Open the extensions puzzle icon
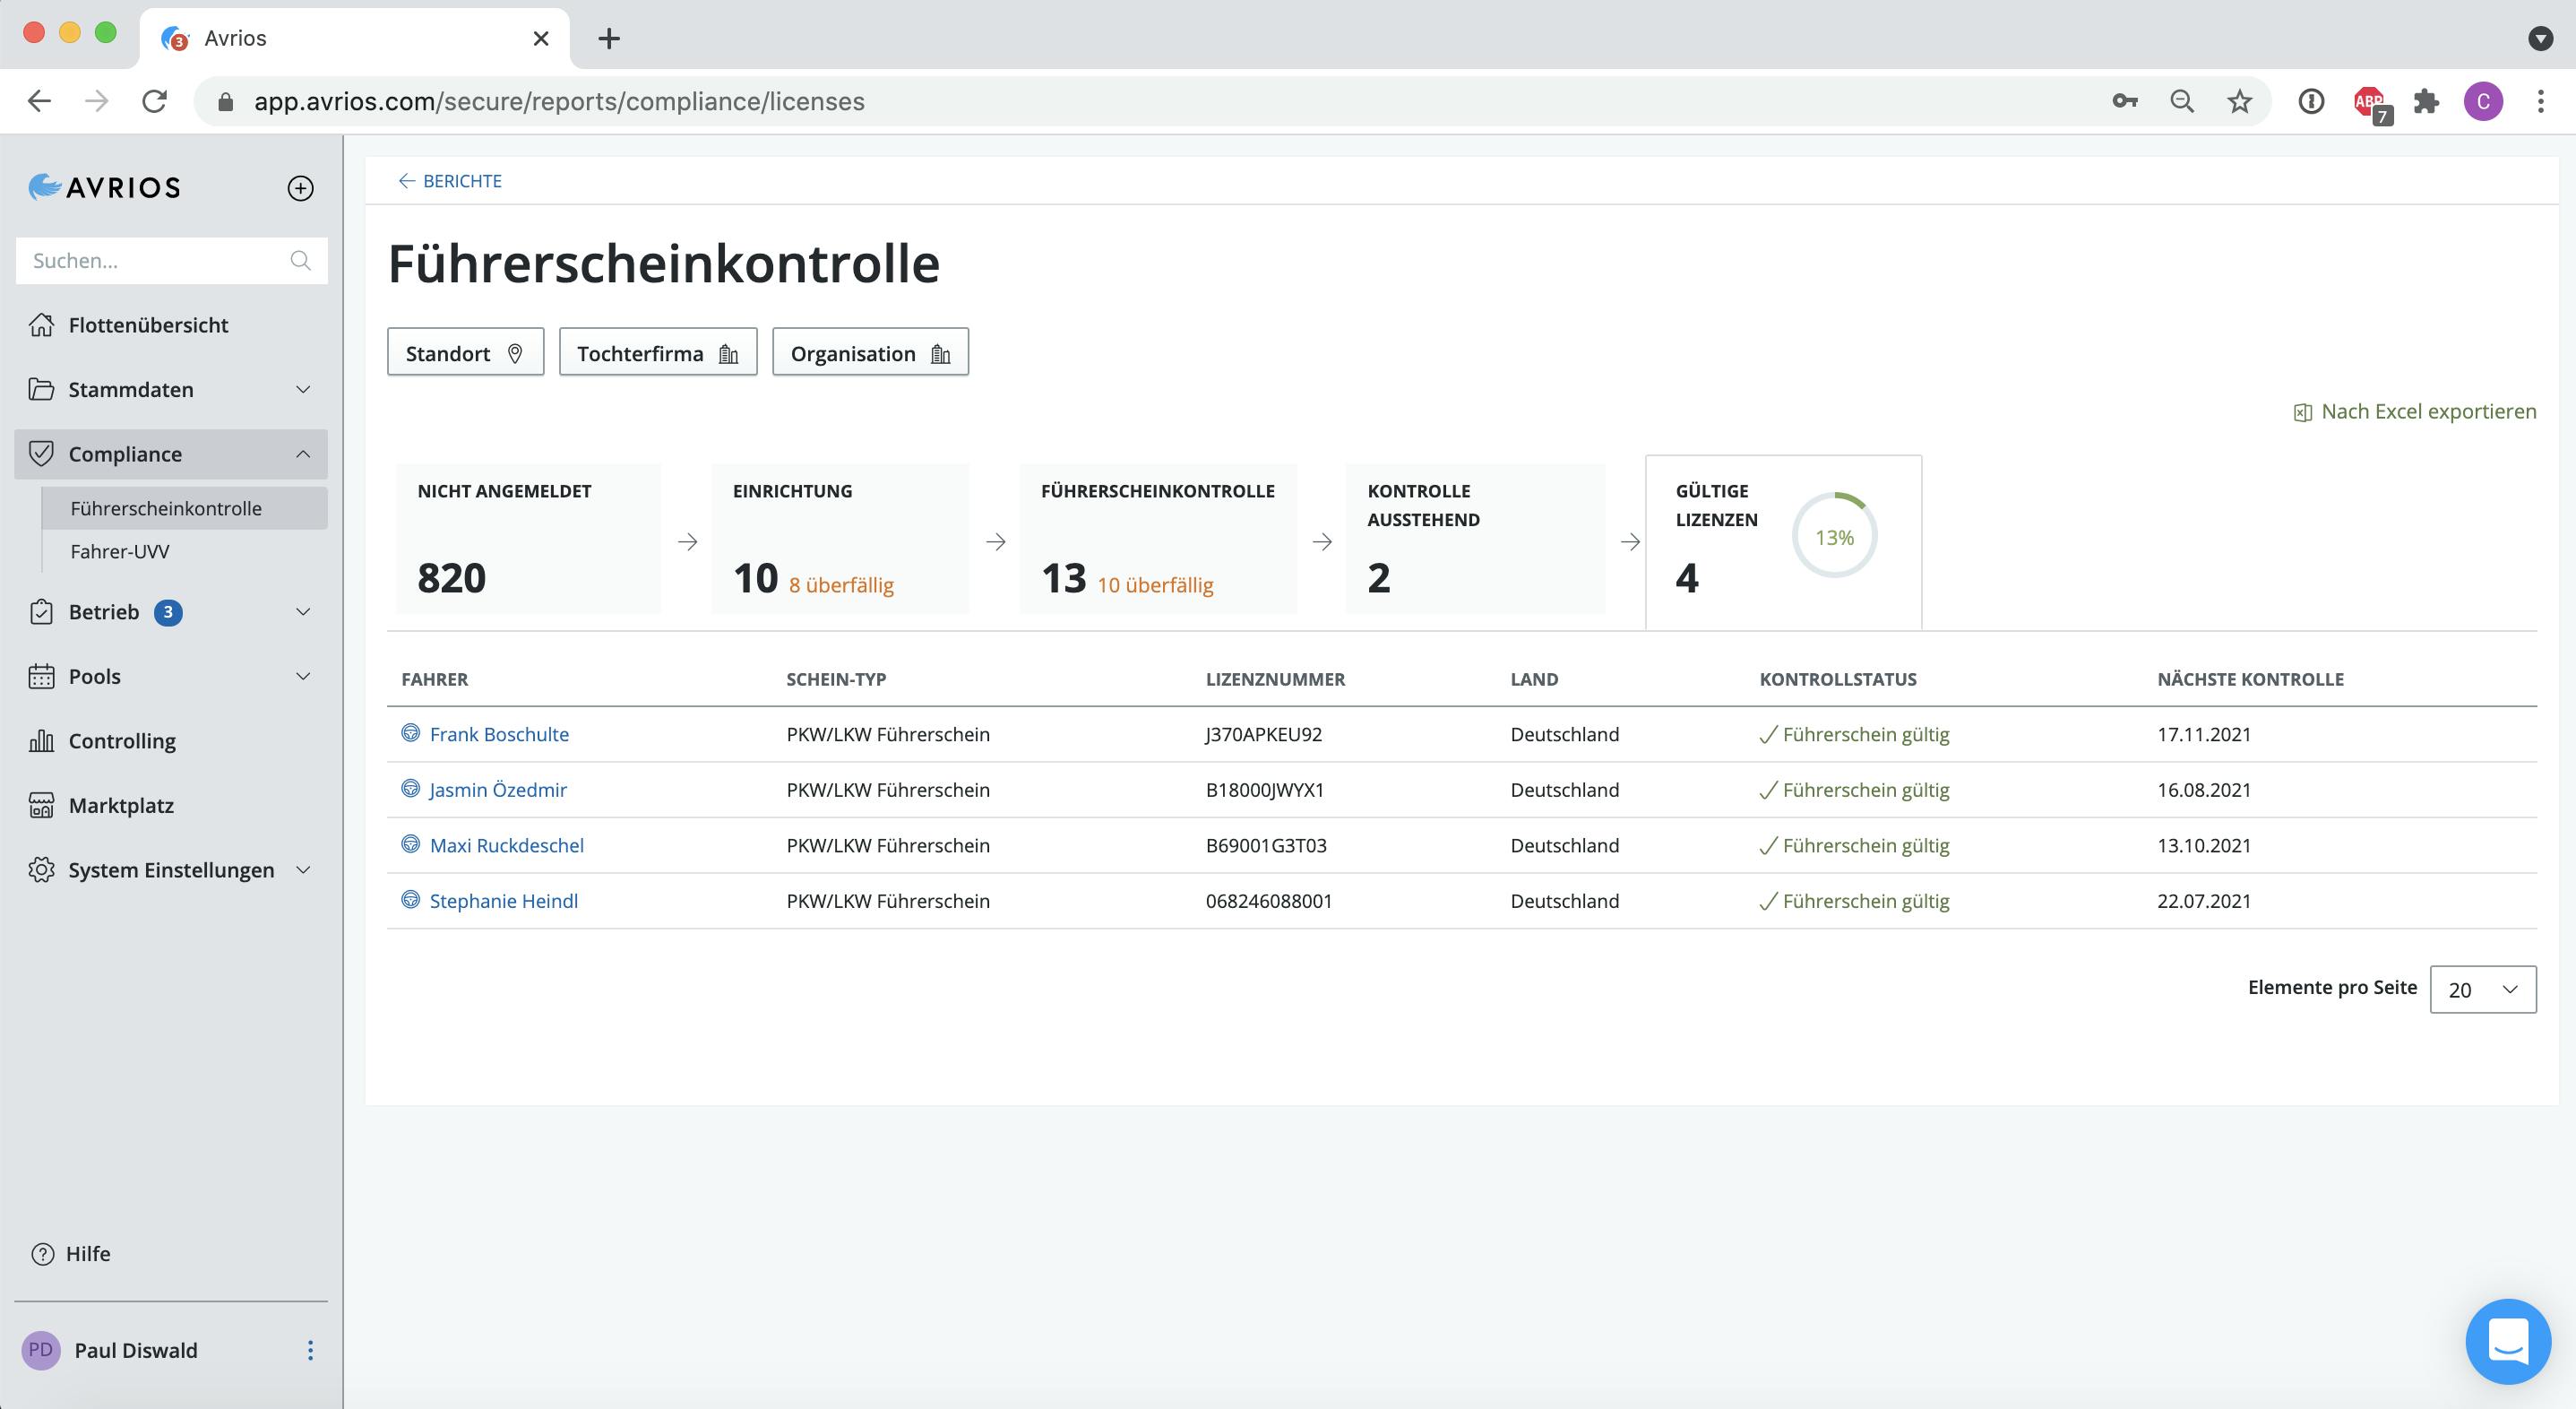 [x=2427, y=101]
